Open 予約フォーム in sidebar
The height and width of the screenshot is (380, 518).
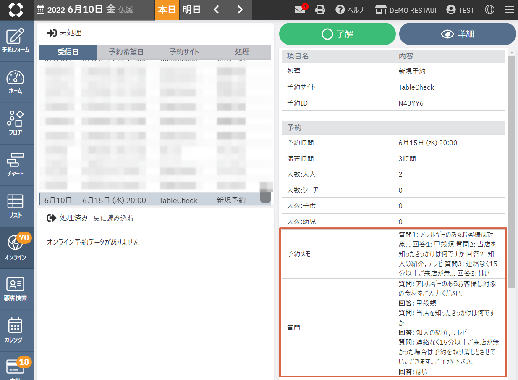click(17, 41)
